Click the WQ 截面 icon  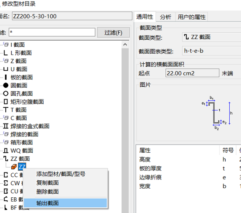pos(6,151)
